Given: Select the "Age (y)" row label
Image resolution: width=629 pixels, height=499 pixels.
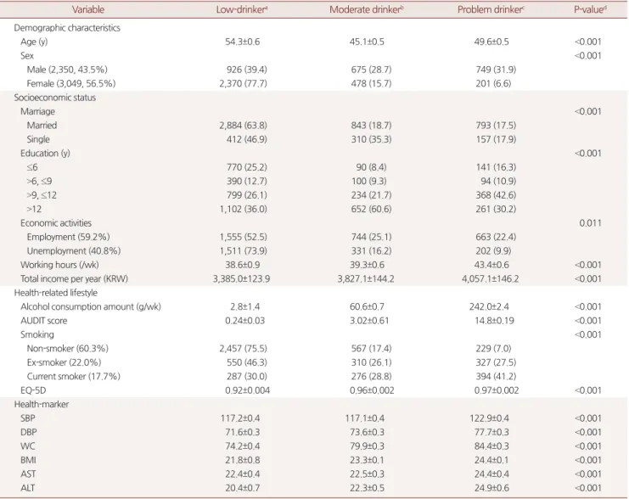Looking at the screenshot, I should (x=34, y=42).
